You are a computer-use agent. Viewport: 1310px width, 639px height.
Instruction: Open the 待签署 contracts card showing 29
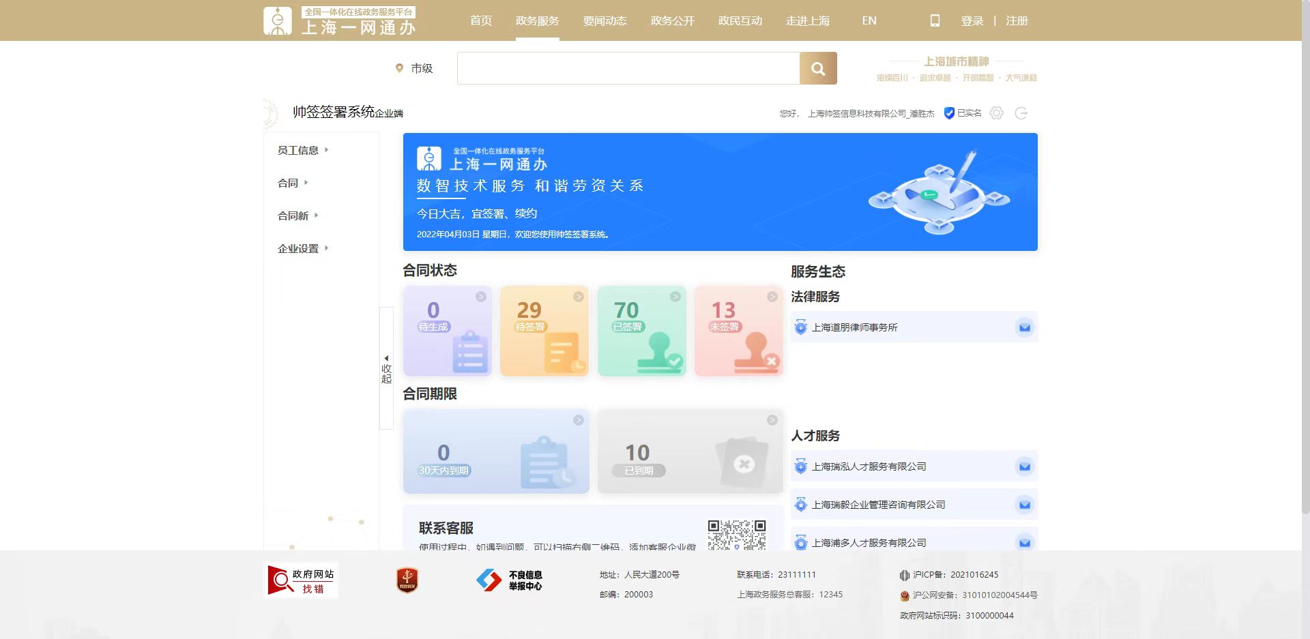pyautogui.click(x=544, y=331)
